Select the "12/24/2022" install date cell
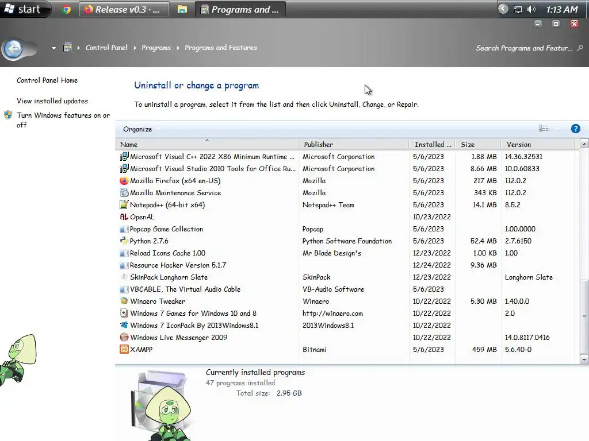This screenshot has width=589, height=441. [x=431, y=265]
